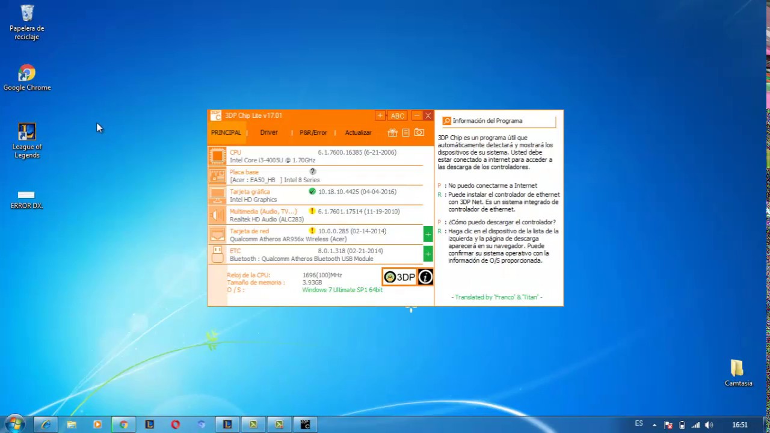Click the 3.93GB memory value

[312, 283]
